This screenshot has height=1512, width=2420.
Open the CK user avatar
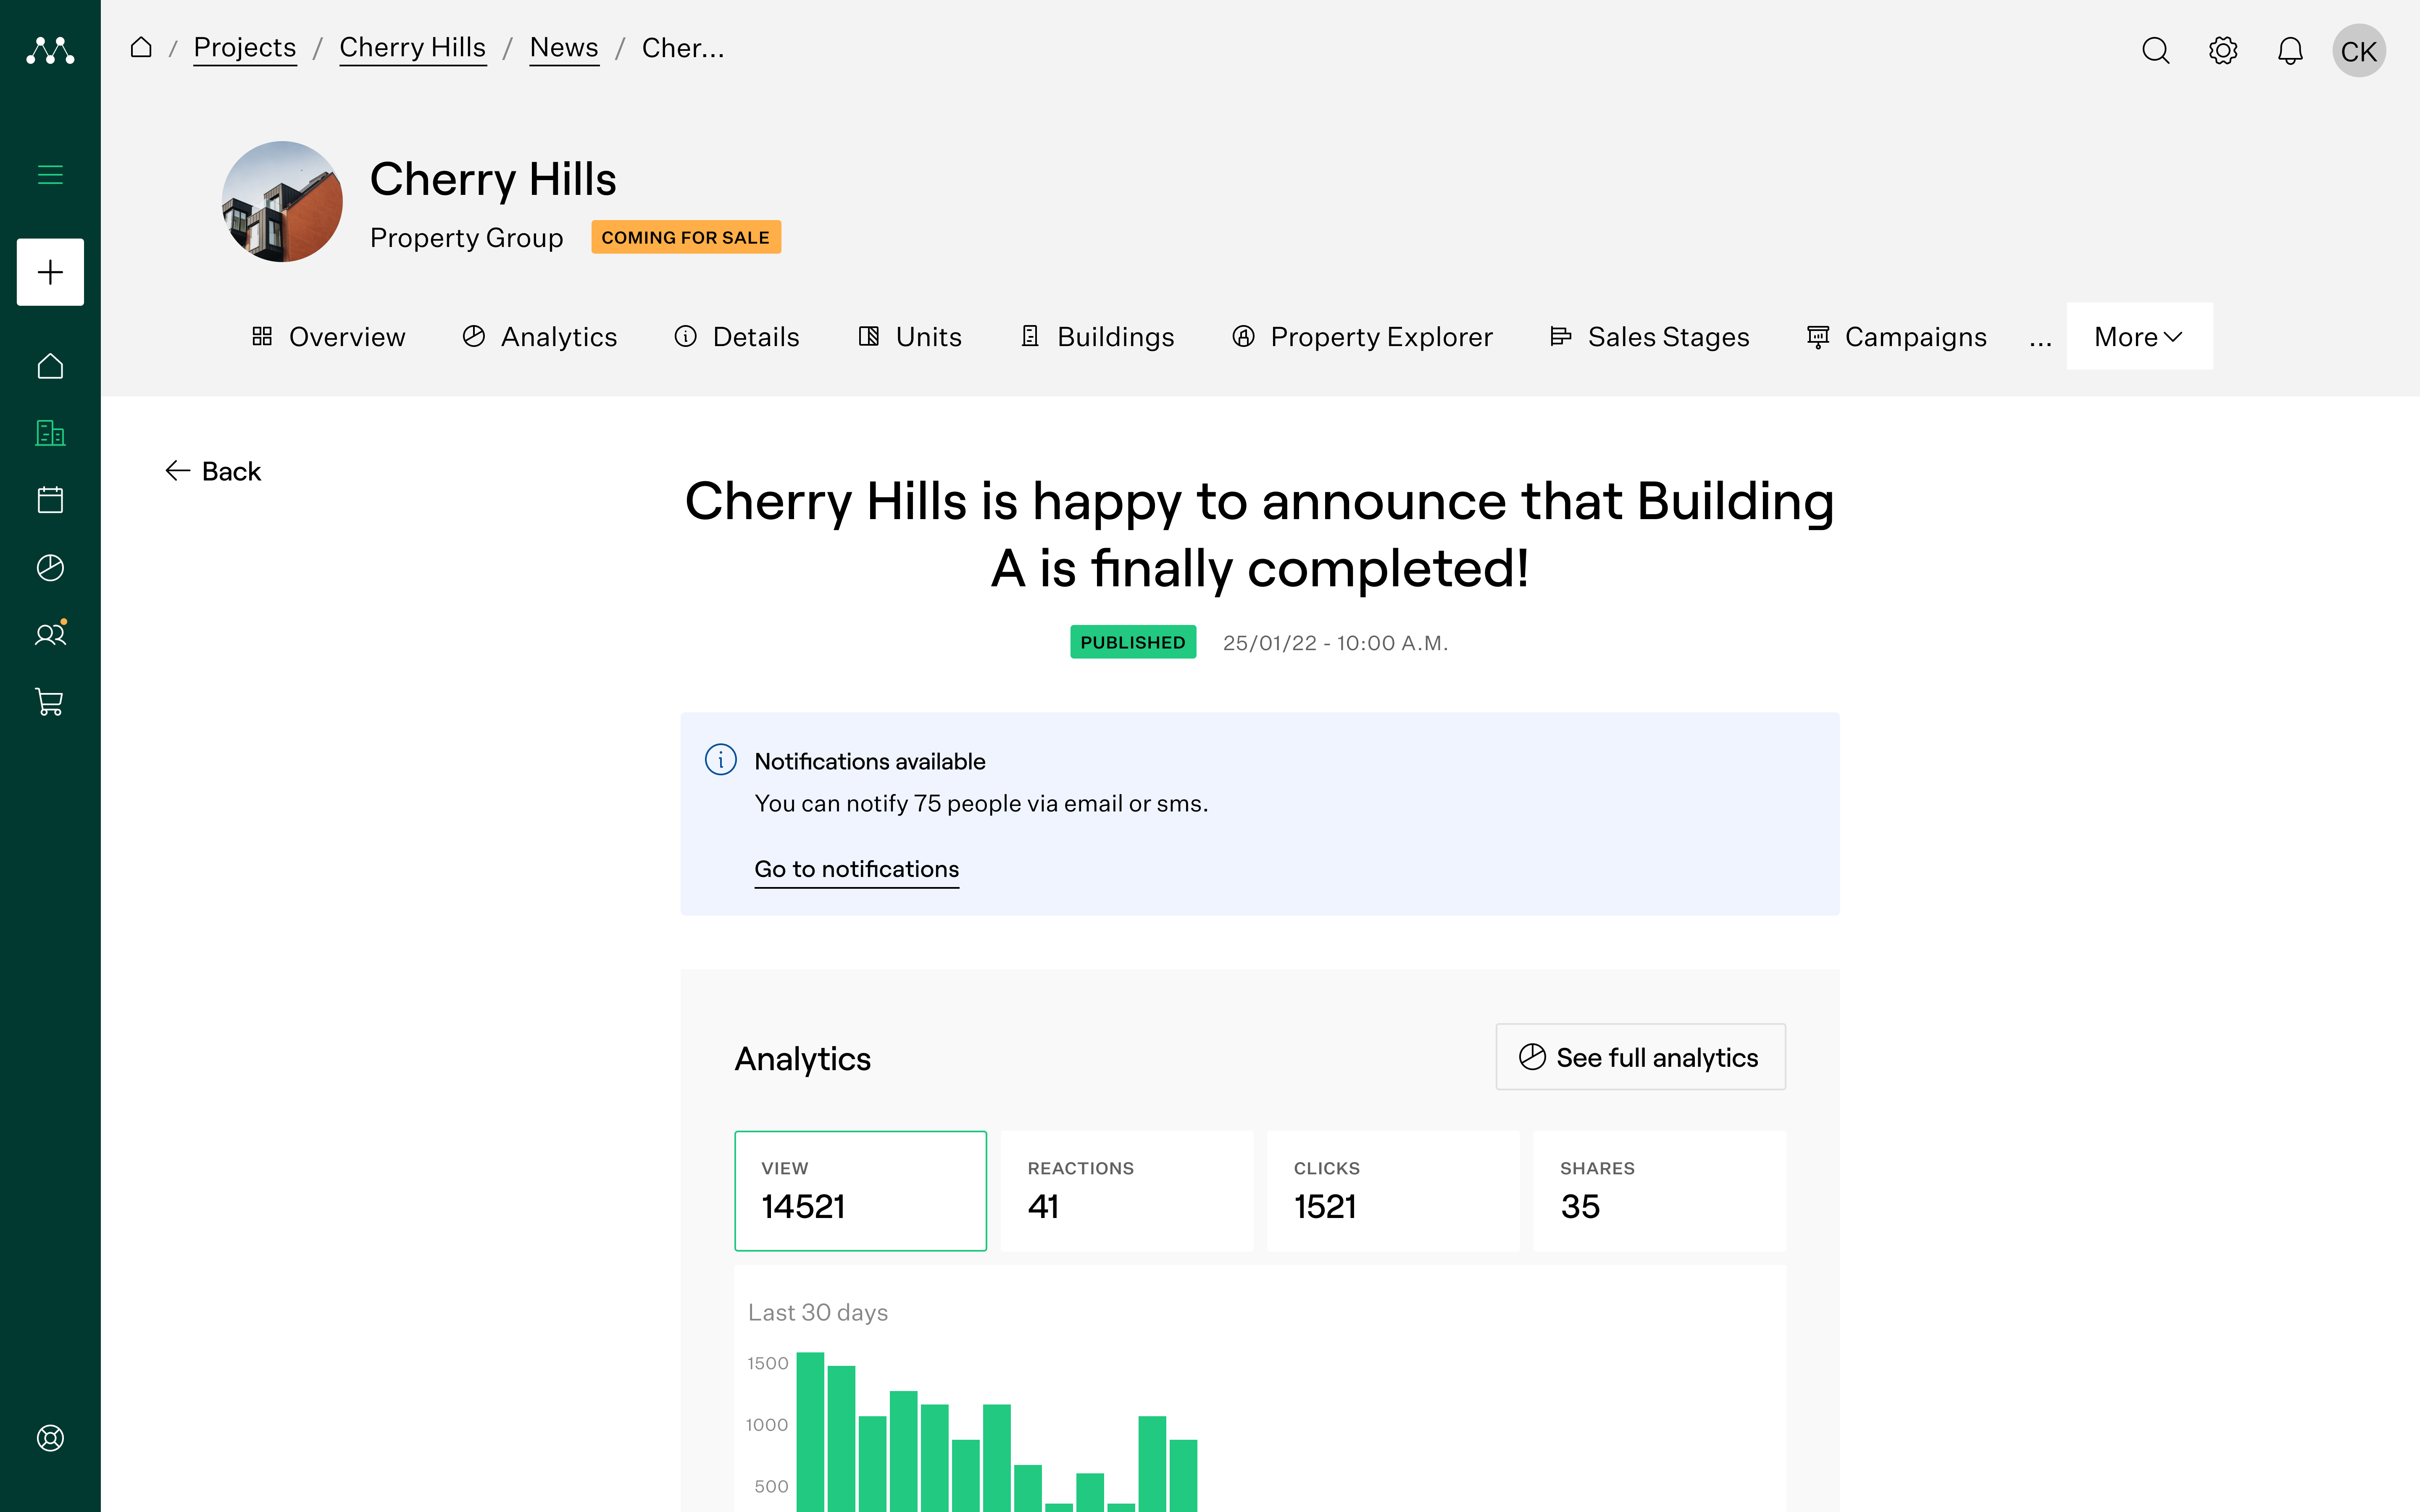[x=2359, y=50]
